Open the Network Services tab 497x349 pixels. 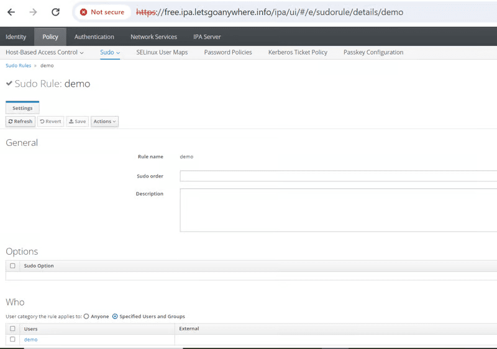153,37
